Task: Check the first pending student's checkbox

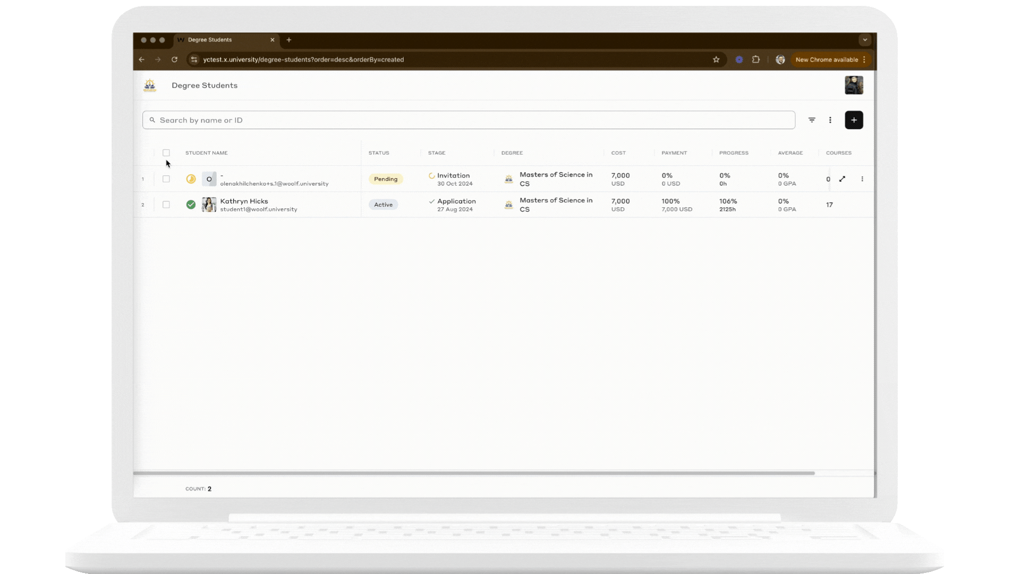Action: tap(166, 179)
